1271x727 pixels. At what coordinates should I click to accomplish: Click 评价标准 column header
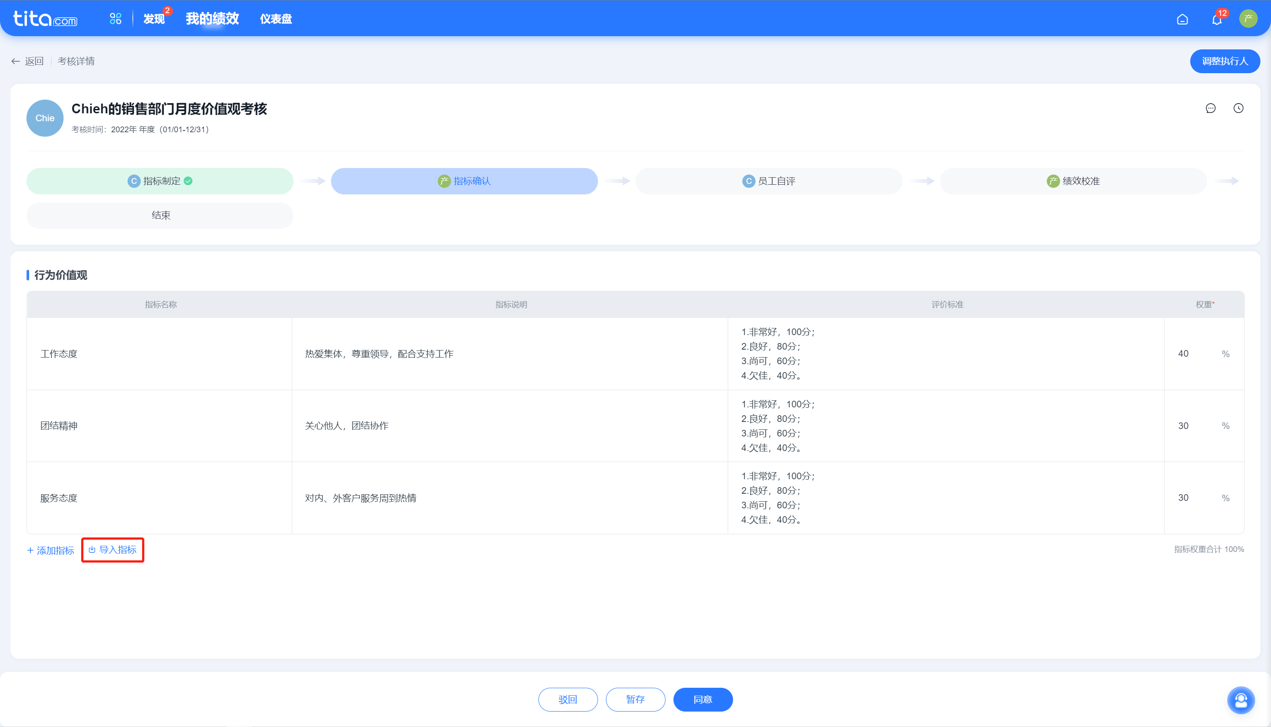pyautogui.click(x=947, y=305)
